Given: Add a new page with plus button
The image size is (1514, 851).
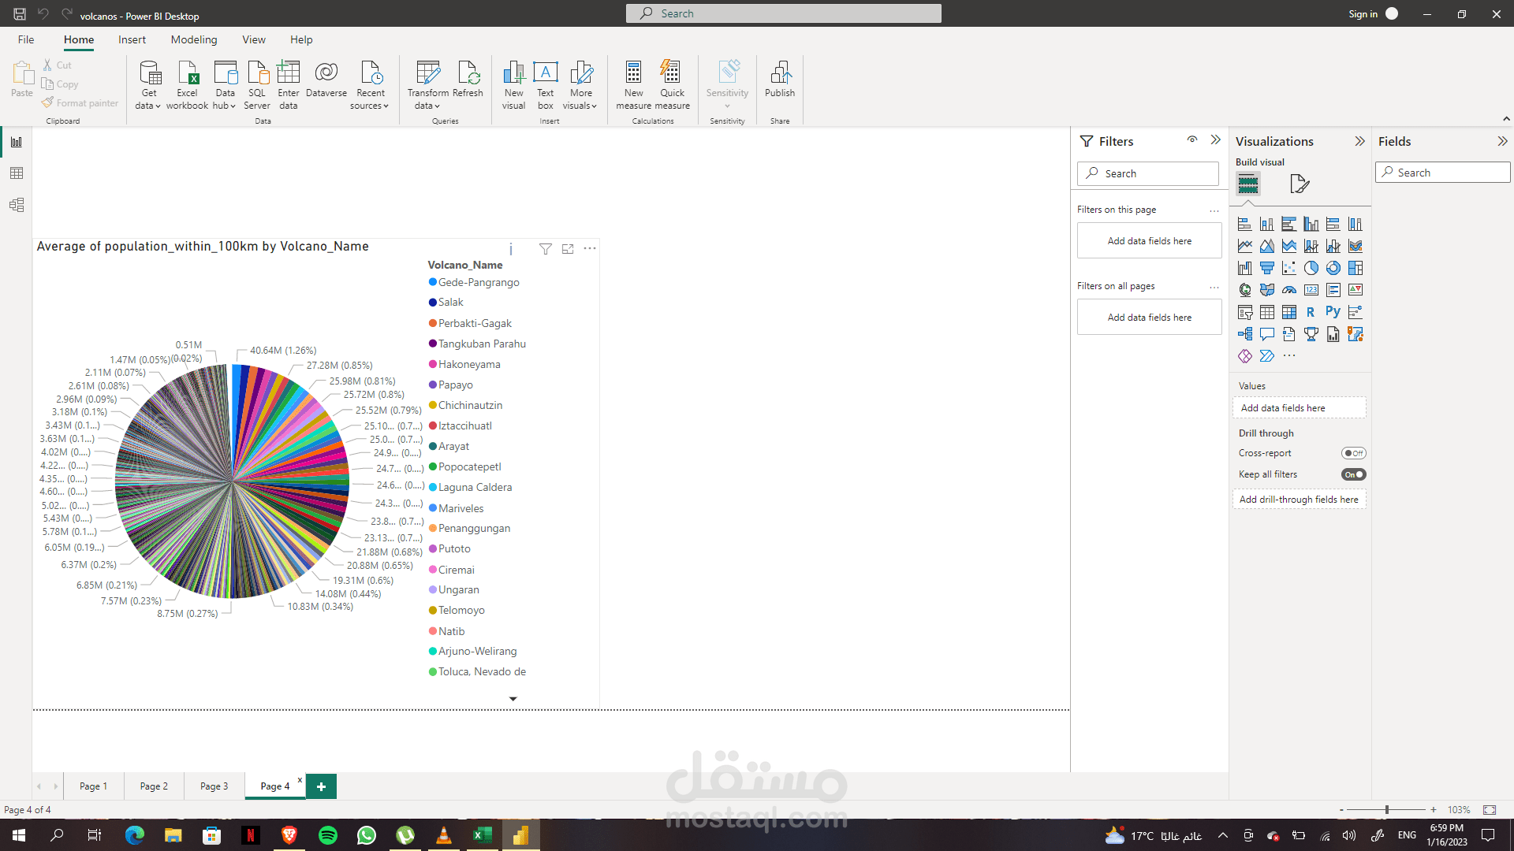Looking at the screenshot, I should (321, 786).
